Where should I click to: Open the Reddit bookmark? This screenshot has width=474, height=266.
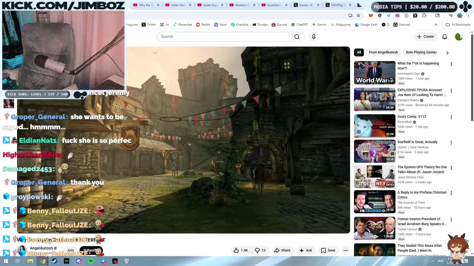click(x=203, y=25)
